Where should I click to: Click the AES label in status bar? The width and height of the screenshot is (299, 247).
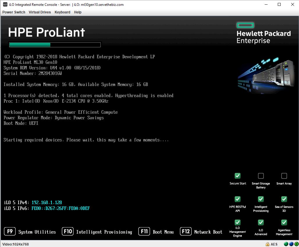point(274,244)
